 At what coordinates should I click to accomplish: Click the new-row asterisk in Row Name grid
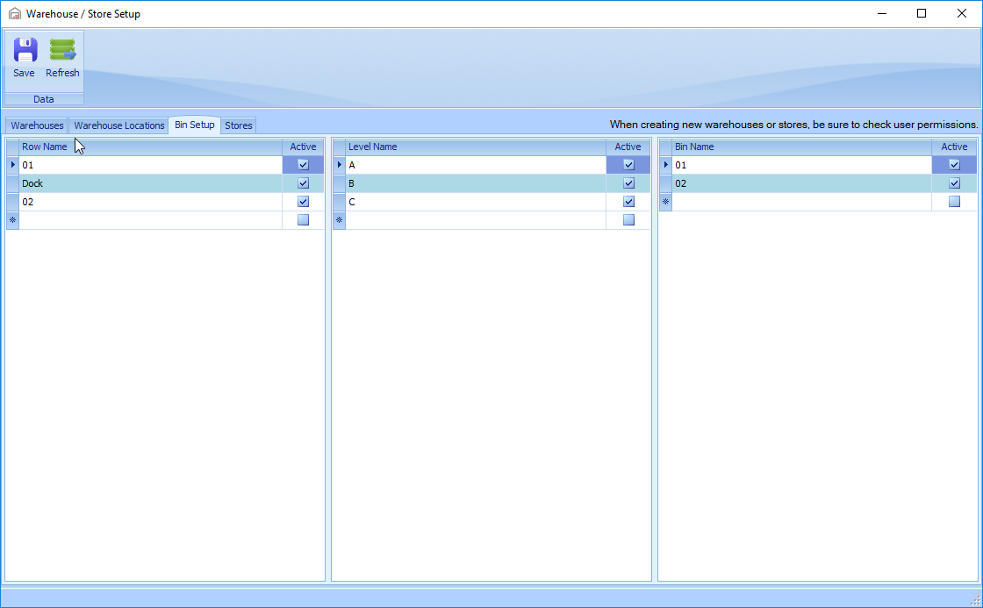[12, 220]
